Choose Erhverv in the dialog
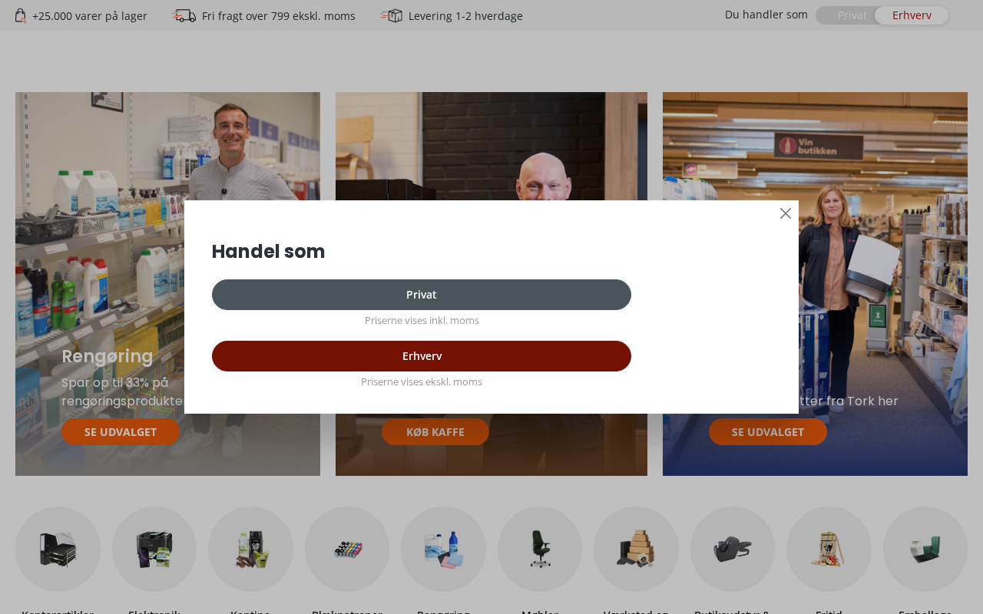The width and height of the screenshot is (983, 614). click(422, 356)
